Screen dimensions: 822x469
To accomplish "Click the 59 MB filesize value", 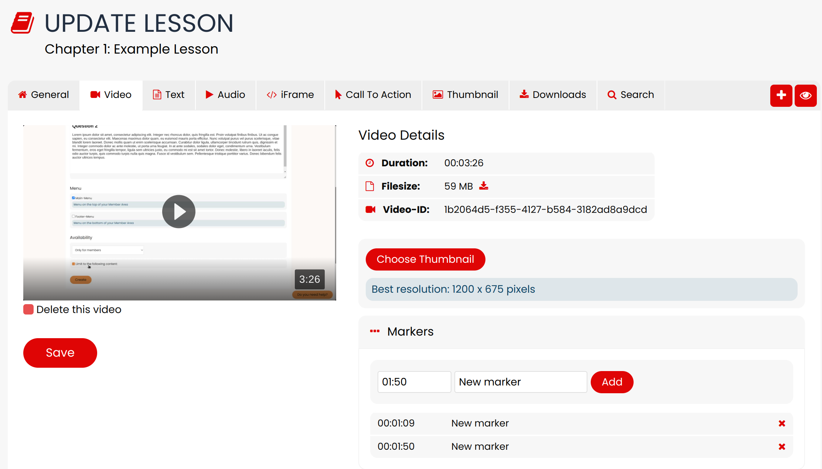I will pos(458,186).
